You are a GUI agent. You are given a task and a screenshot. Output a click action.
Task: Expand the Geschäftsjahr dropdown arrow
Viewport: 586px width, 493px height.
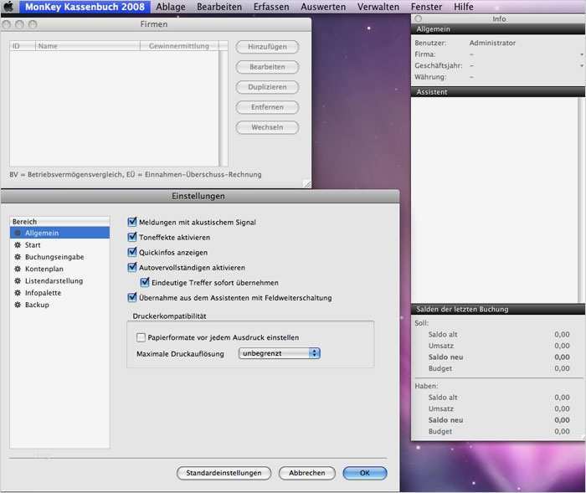tap(581, 65)
